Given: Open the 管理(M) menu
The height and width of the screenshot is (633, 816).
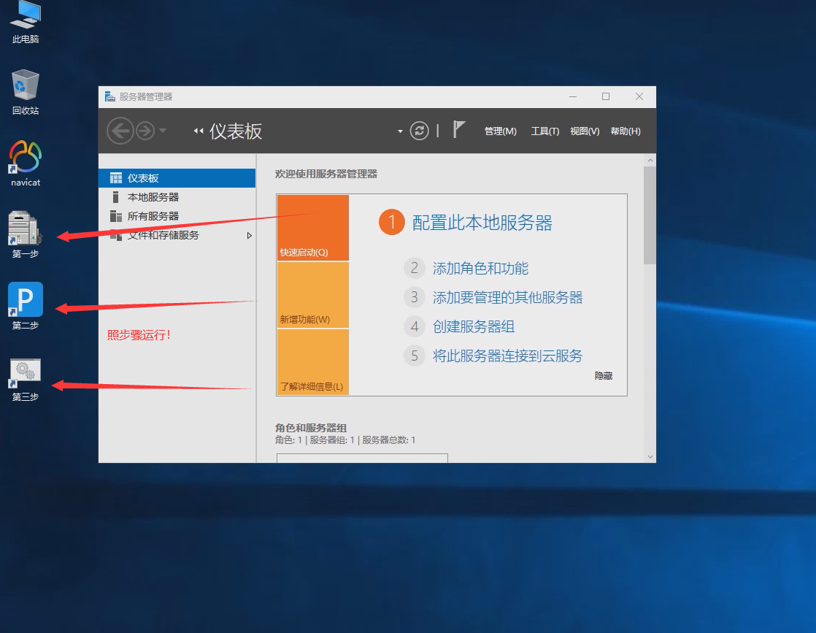Looking at the screenshot, I should (500, 131).
